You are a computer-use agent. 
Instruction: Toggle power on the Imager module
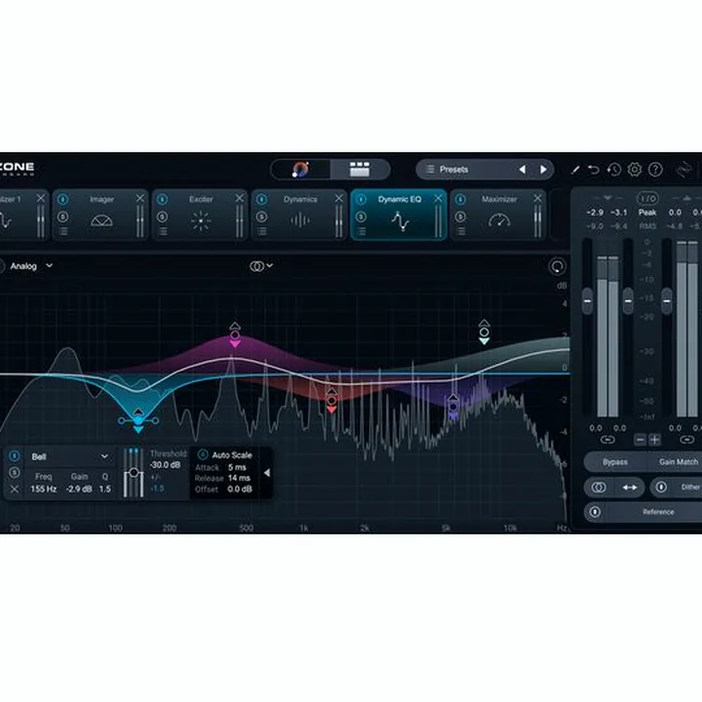tap(62, 199)
